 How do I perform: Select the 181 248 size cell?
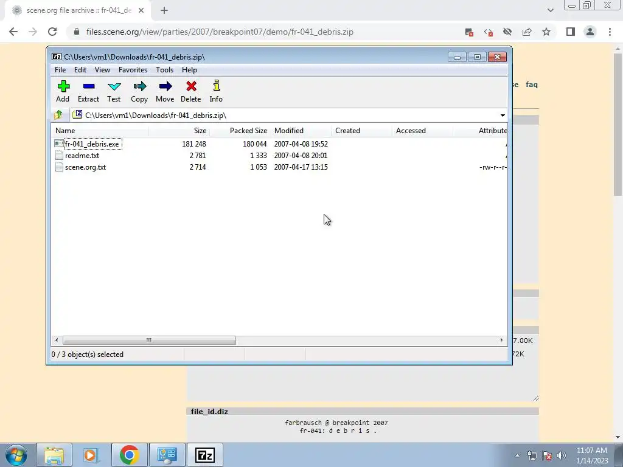click(x=194, y=144)
